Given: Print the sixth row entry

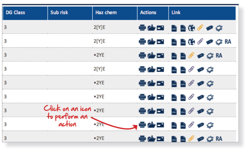Looking at the screenshot, I should tap(142, 97).
